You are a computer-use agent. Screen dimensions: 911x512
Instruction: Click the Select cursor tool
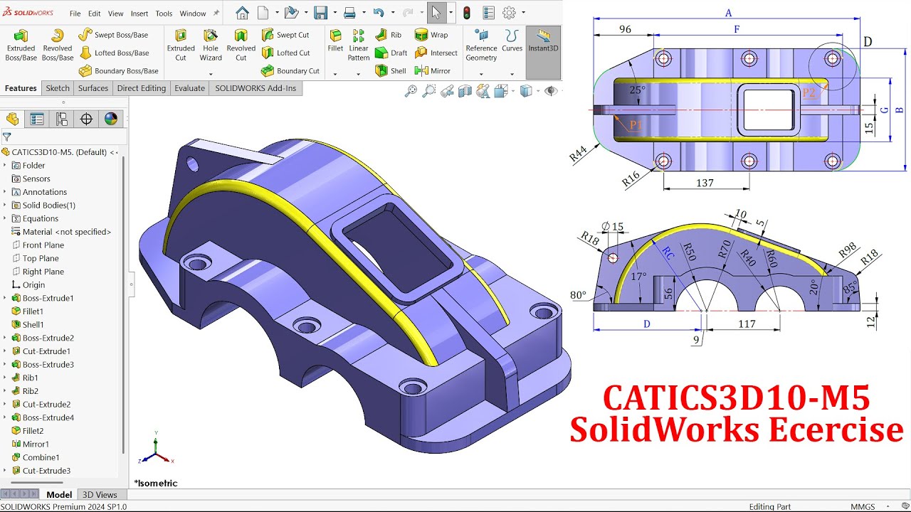click(436, 13)
